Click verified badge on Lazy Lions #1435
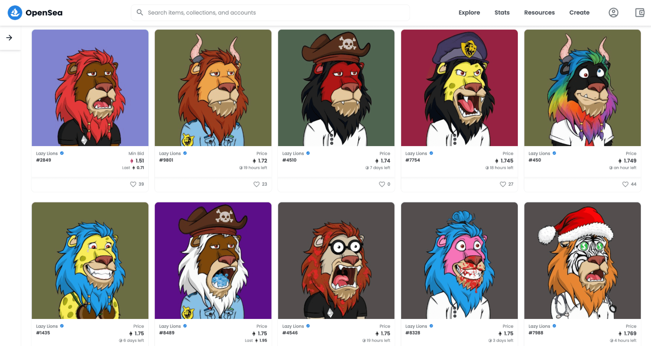The width and height of the screenshot is (651, 346). pyautogui.click(x=62, y=326)
